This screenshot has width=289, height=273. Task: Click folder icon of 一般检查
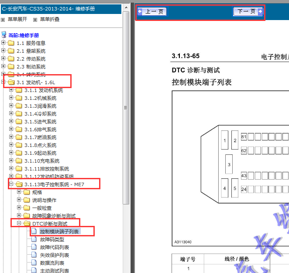27,208
